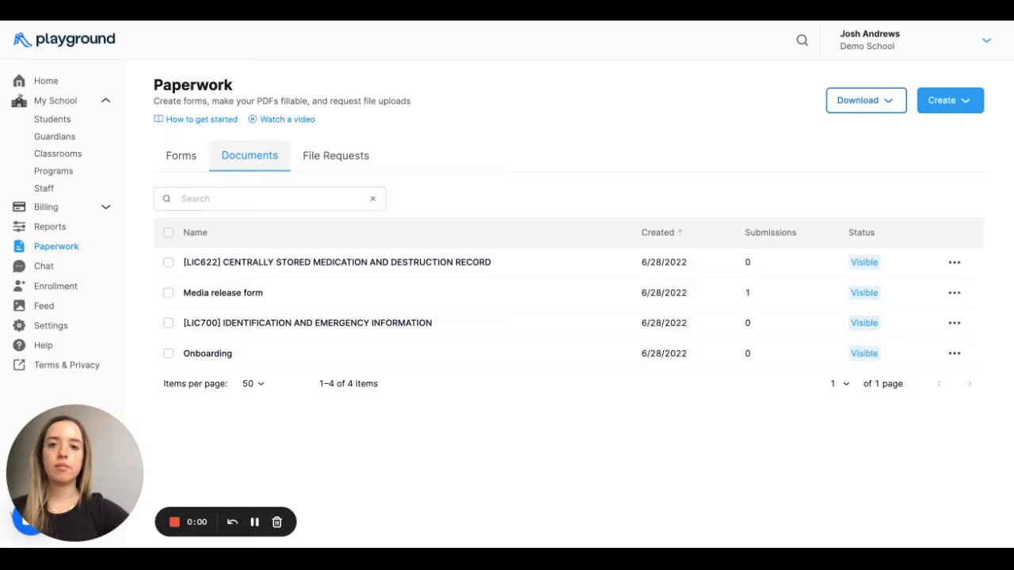Click the 0:00 recording timer

[x=197, y=522]
